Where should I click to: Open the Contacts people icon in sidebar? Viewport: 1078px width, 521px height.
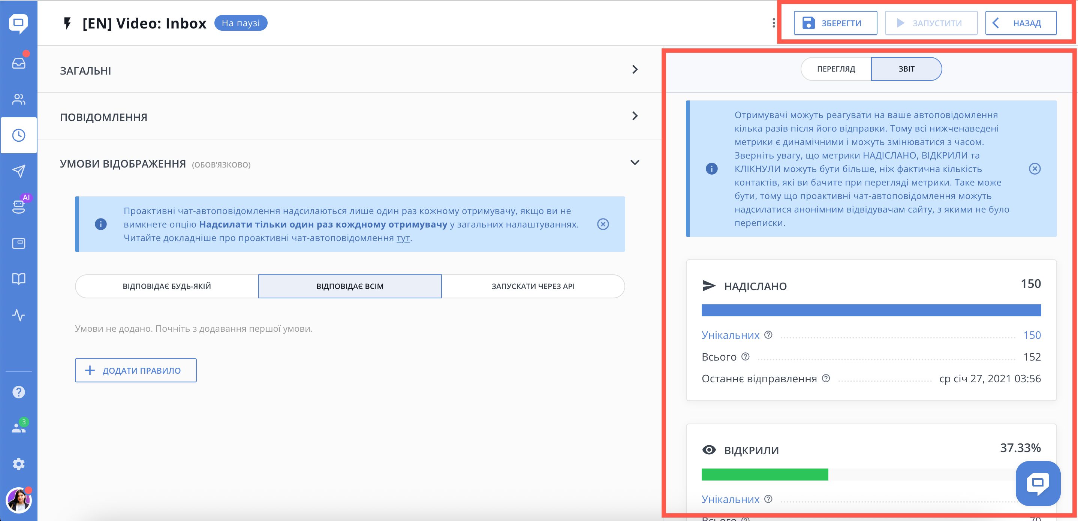click(x=18, y=99)
